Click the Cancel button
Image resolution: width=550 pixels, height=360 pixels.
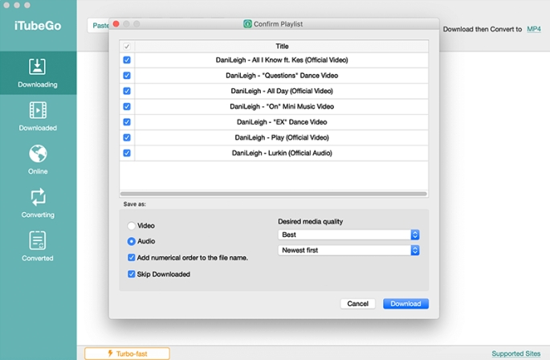358,304
